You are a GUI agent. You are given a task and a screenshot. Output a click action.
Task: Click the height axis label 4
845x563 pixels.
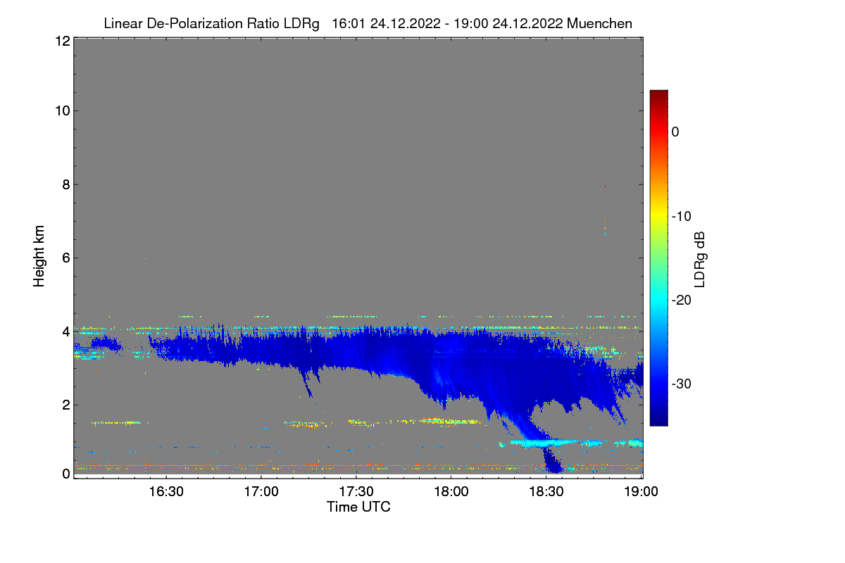coord(66,331)
